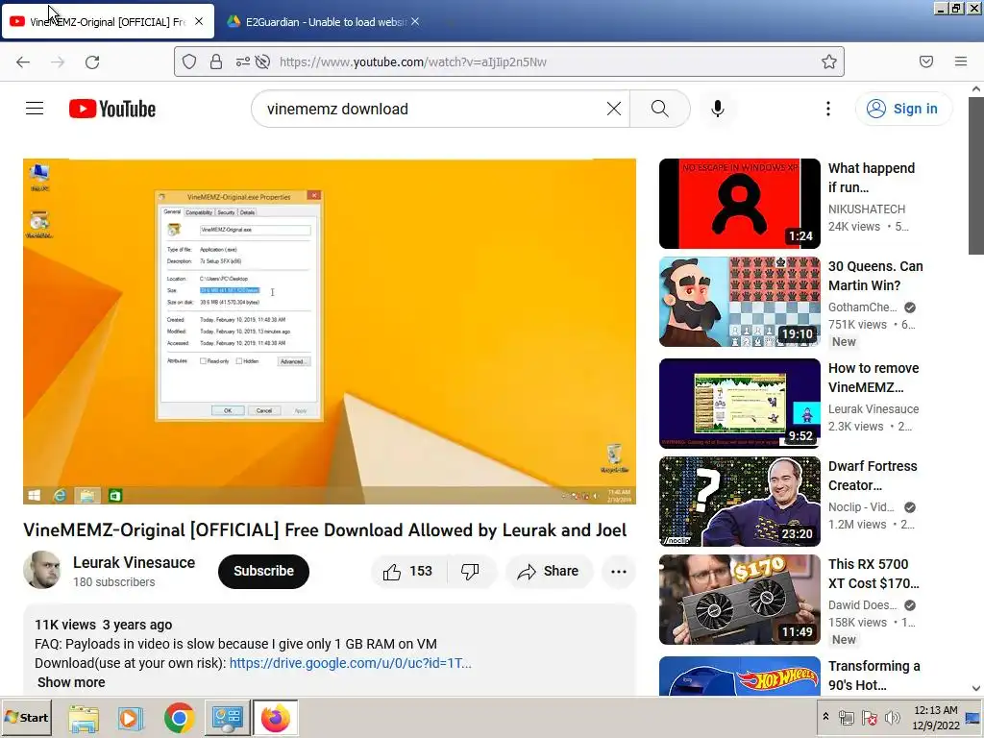Open 'How to remove VineMEMZ' thumbnail
This screenshot has height=738, width=984.
coord(739,403)
